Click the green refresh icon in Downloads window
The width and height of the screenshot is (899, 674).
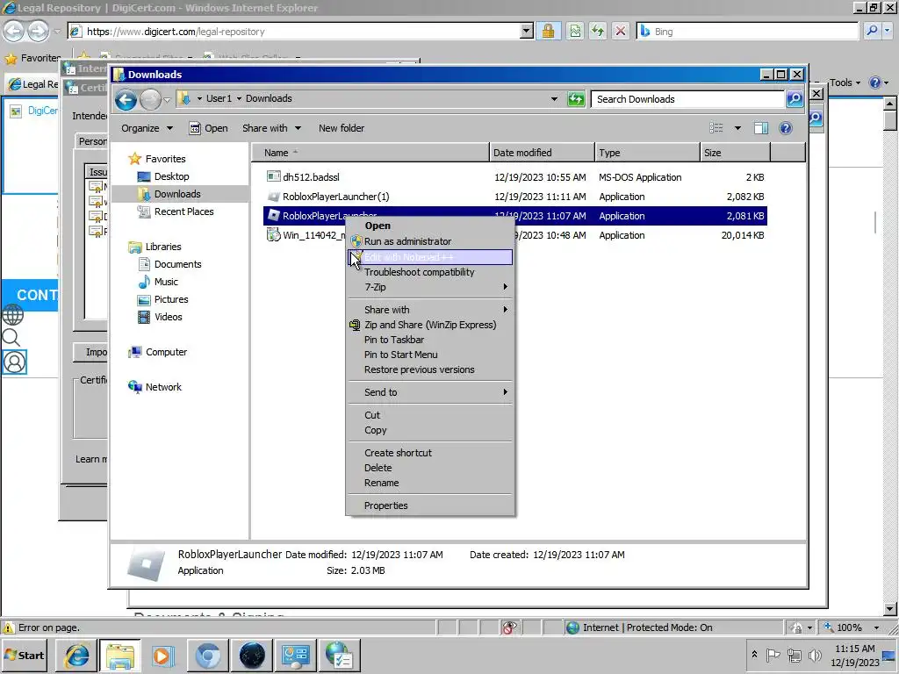tap(576, 99)
